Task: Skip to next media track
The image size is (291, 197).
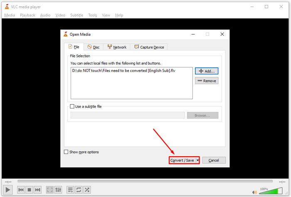Action: (38, 190)
